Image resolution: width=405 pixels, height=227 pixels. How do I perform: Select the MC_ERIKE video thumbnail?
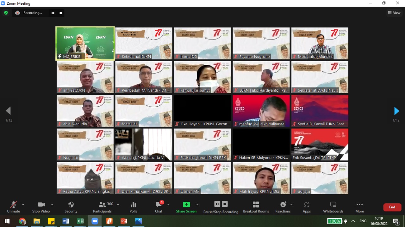tap(85, 43)
